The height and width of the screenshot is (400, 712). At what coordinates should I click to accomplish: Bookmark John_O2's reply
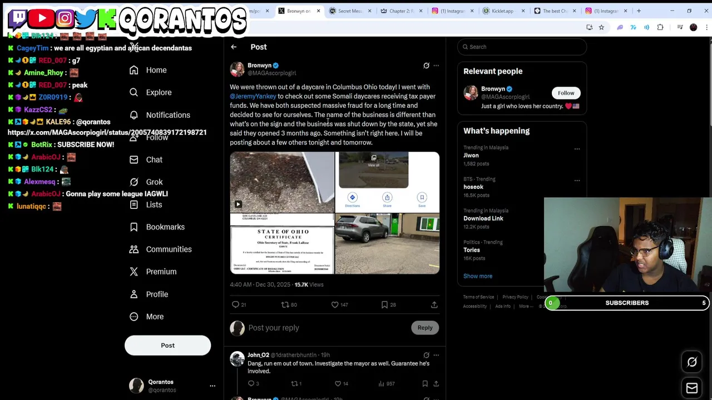[x=424, y=383]
